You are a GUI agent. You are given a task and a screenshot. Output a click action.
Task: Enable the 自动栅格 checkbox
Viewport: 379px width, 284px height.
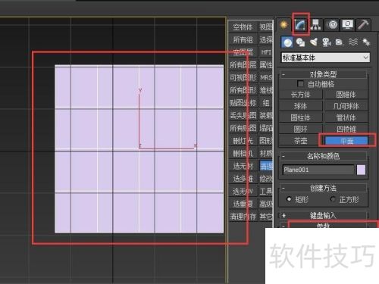tap(300, 84)
